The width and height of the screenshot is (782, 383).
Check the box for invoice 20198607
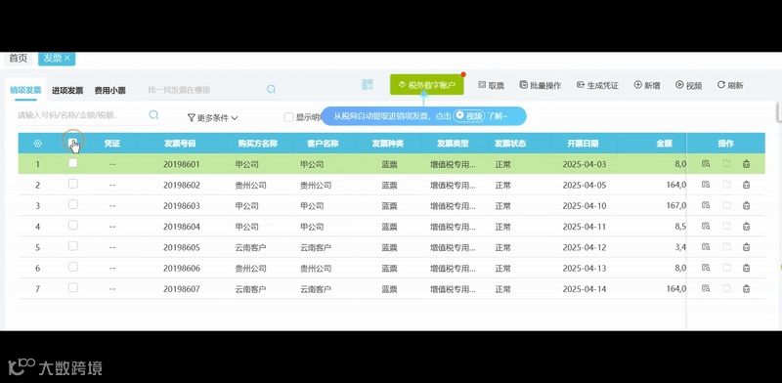(x=72, y=287)
